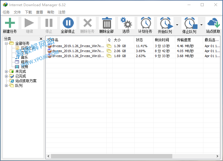Select 站点抓取方案 in tree
Image resolution: width=223 pixels, height=161 pixels.
[26, 81]
